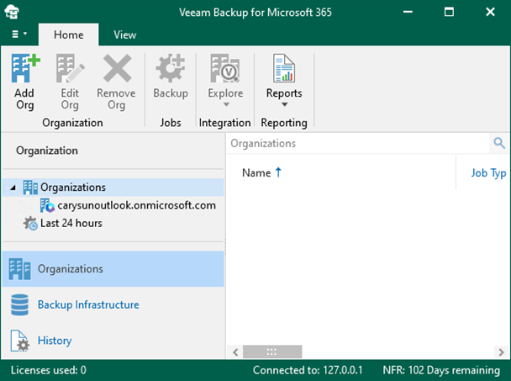The image size is (511, 381).
Task: Click the Job Type column header
Action: click(487, 172)
